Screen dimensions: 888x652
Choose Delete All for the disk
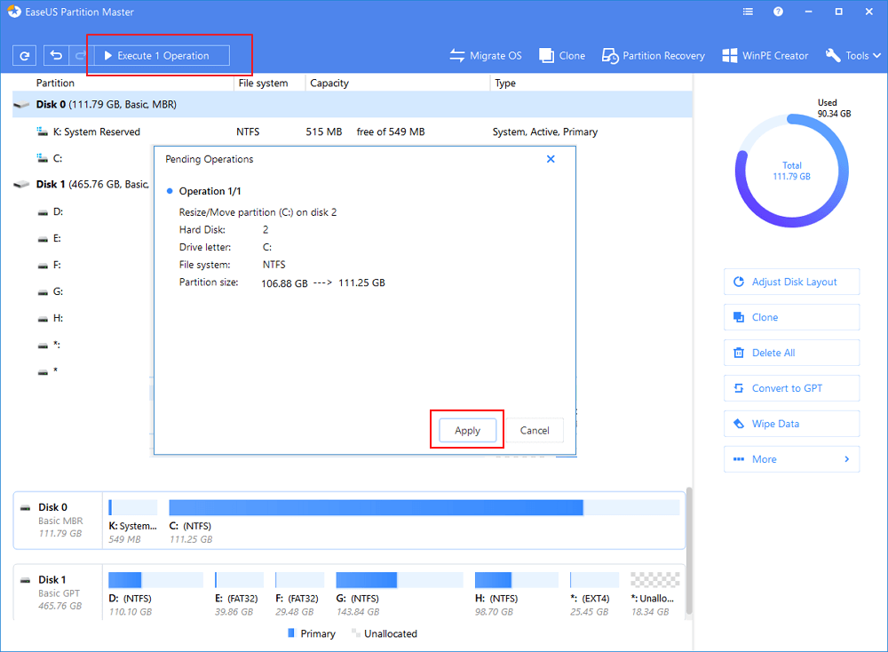792,353
